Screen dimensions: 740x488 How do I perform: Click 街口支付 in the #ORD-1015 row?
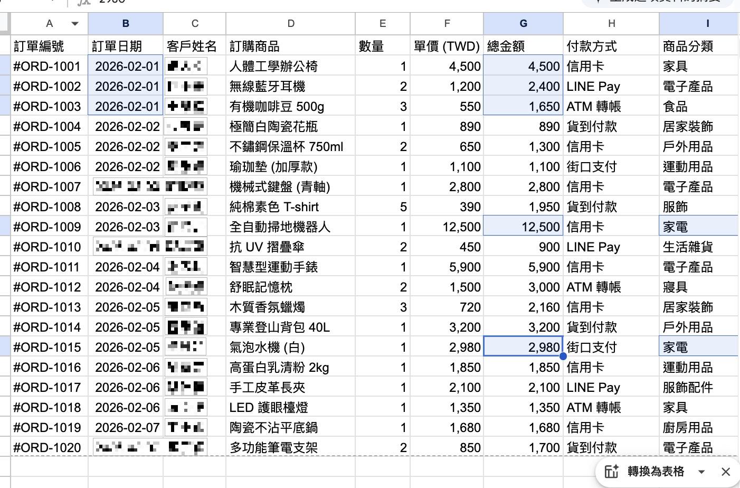pos(611,347)
